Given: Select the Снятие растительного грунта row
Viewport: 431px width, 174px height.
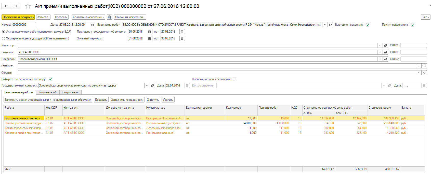Looking at the screenshot, I should (x=214, y=123).
